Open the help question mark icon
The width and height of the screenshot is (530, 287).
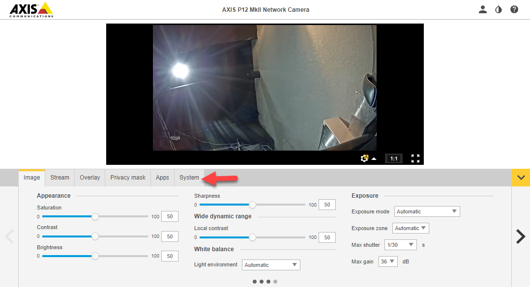point(514,9)
